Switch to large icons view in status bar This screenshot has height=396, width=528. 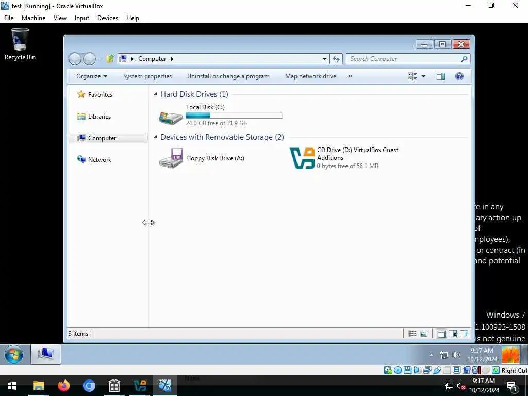[424, 334]
